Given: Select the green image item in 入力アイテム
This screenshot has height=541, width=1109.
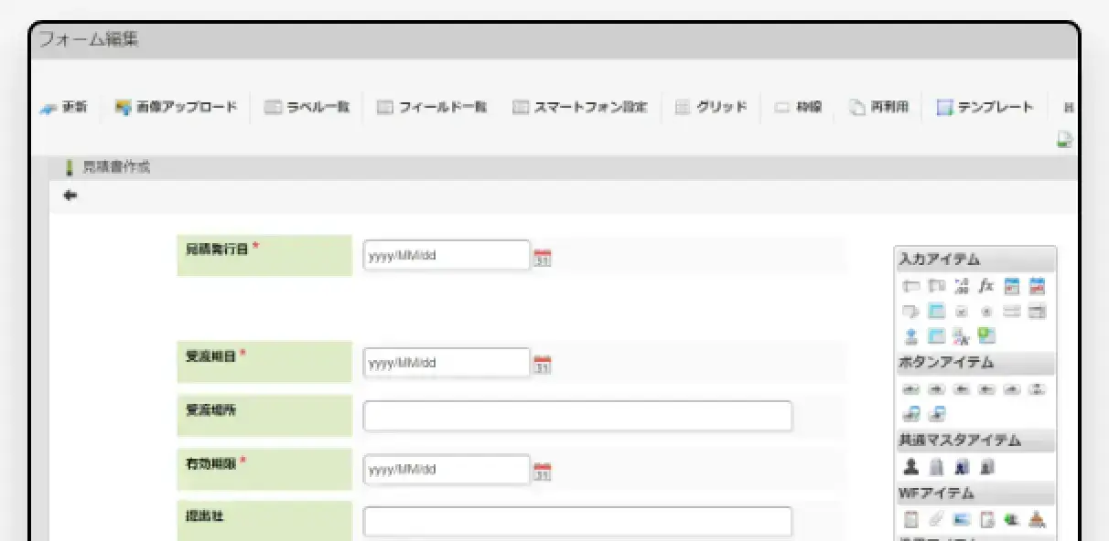Looking at the screenshot, I should (x=986, y=336).
